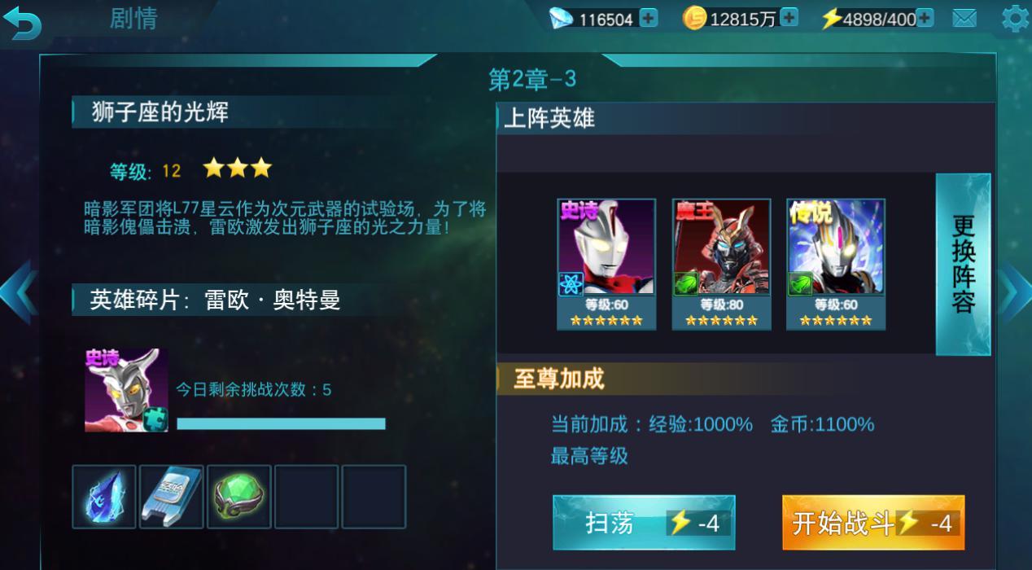
Task: Select the blue crystal reward item
Action: (104, 497)
